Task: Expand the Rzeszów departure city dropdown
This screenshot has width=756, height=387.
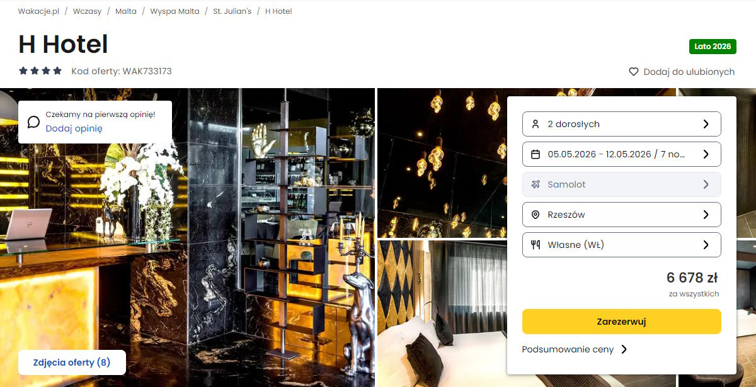Action: pyautogui.click(x=622, y=215)
